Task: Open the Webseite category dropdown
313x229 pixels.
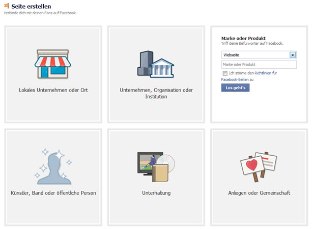Action: pyautogui.click(x=259, y=55)
